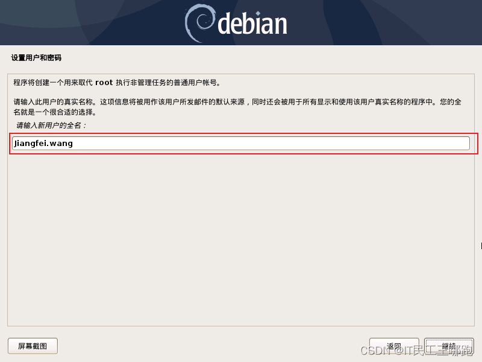This screenshot has width=482, height=362.
Task: Click the 设置用户和密码 page heading
Action: pyautogui.click(x=36, y=58)
